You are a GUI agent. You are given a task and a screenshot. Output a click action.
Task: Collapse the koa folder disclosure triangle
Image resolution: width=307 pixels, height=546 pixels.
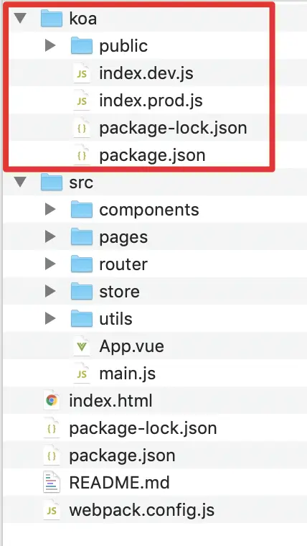(21, 19)
